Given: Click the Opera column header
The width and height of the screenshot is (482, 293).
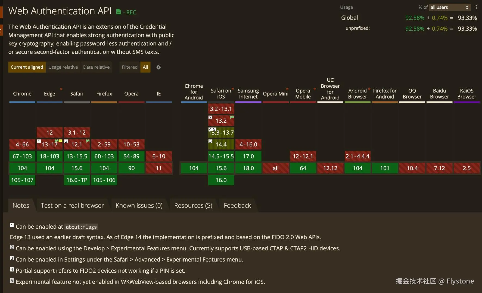Looking at the screenshot, I should click(x=131, y=94).
